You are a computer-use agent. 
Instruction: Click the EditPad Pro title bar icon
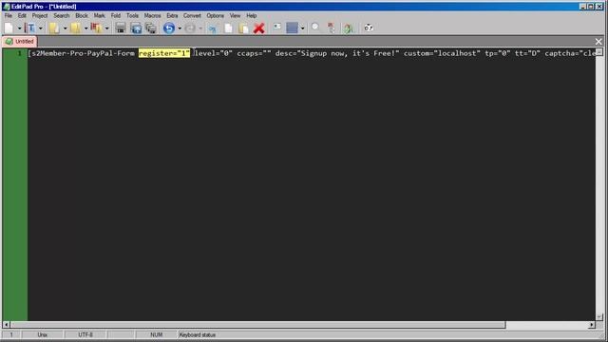(7, 7)
